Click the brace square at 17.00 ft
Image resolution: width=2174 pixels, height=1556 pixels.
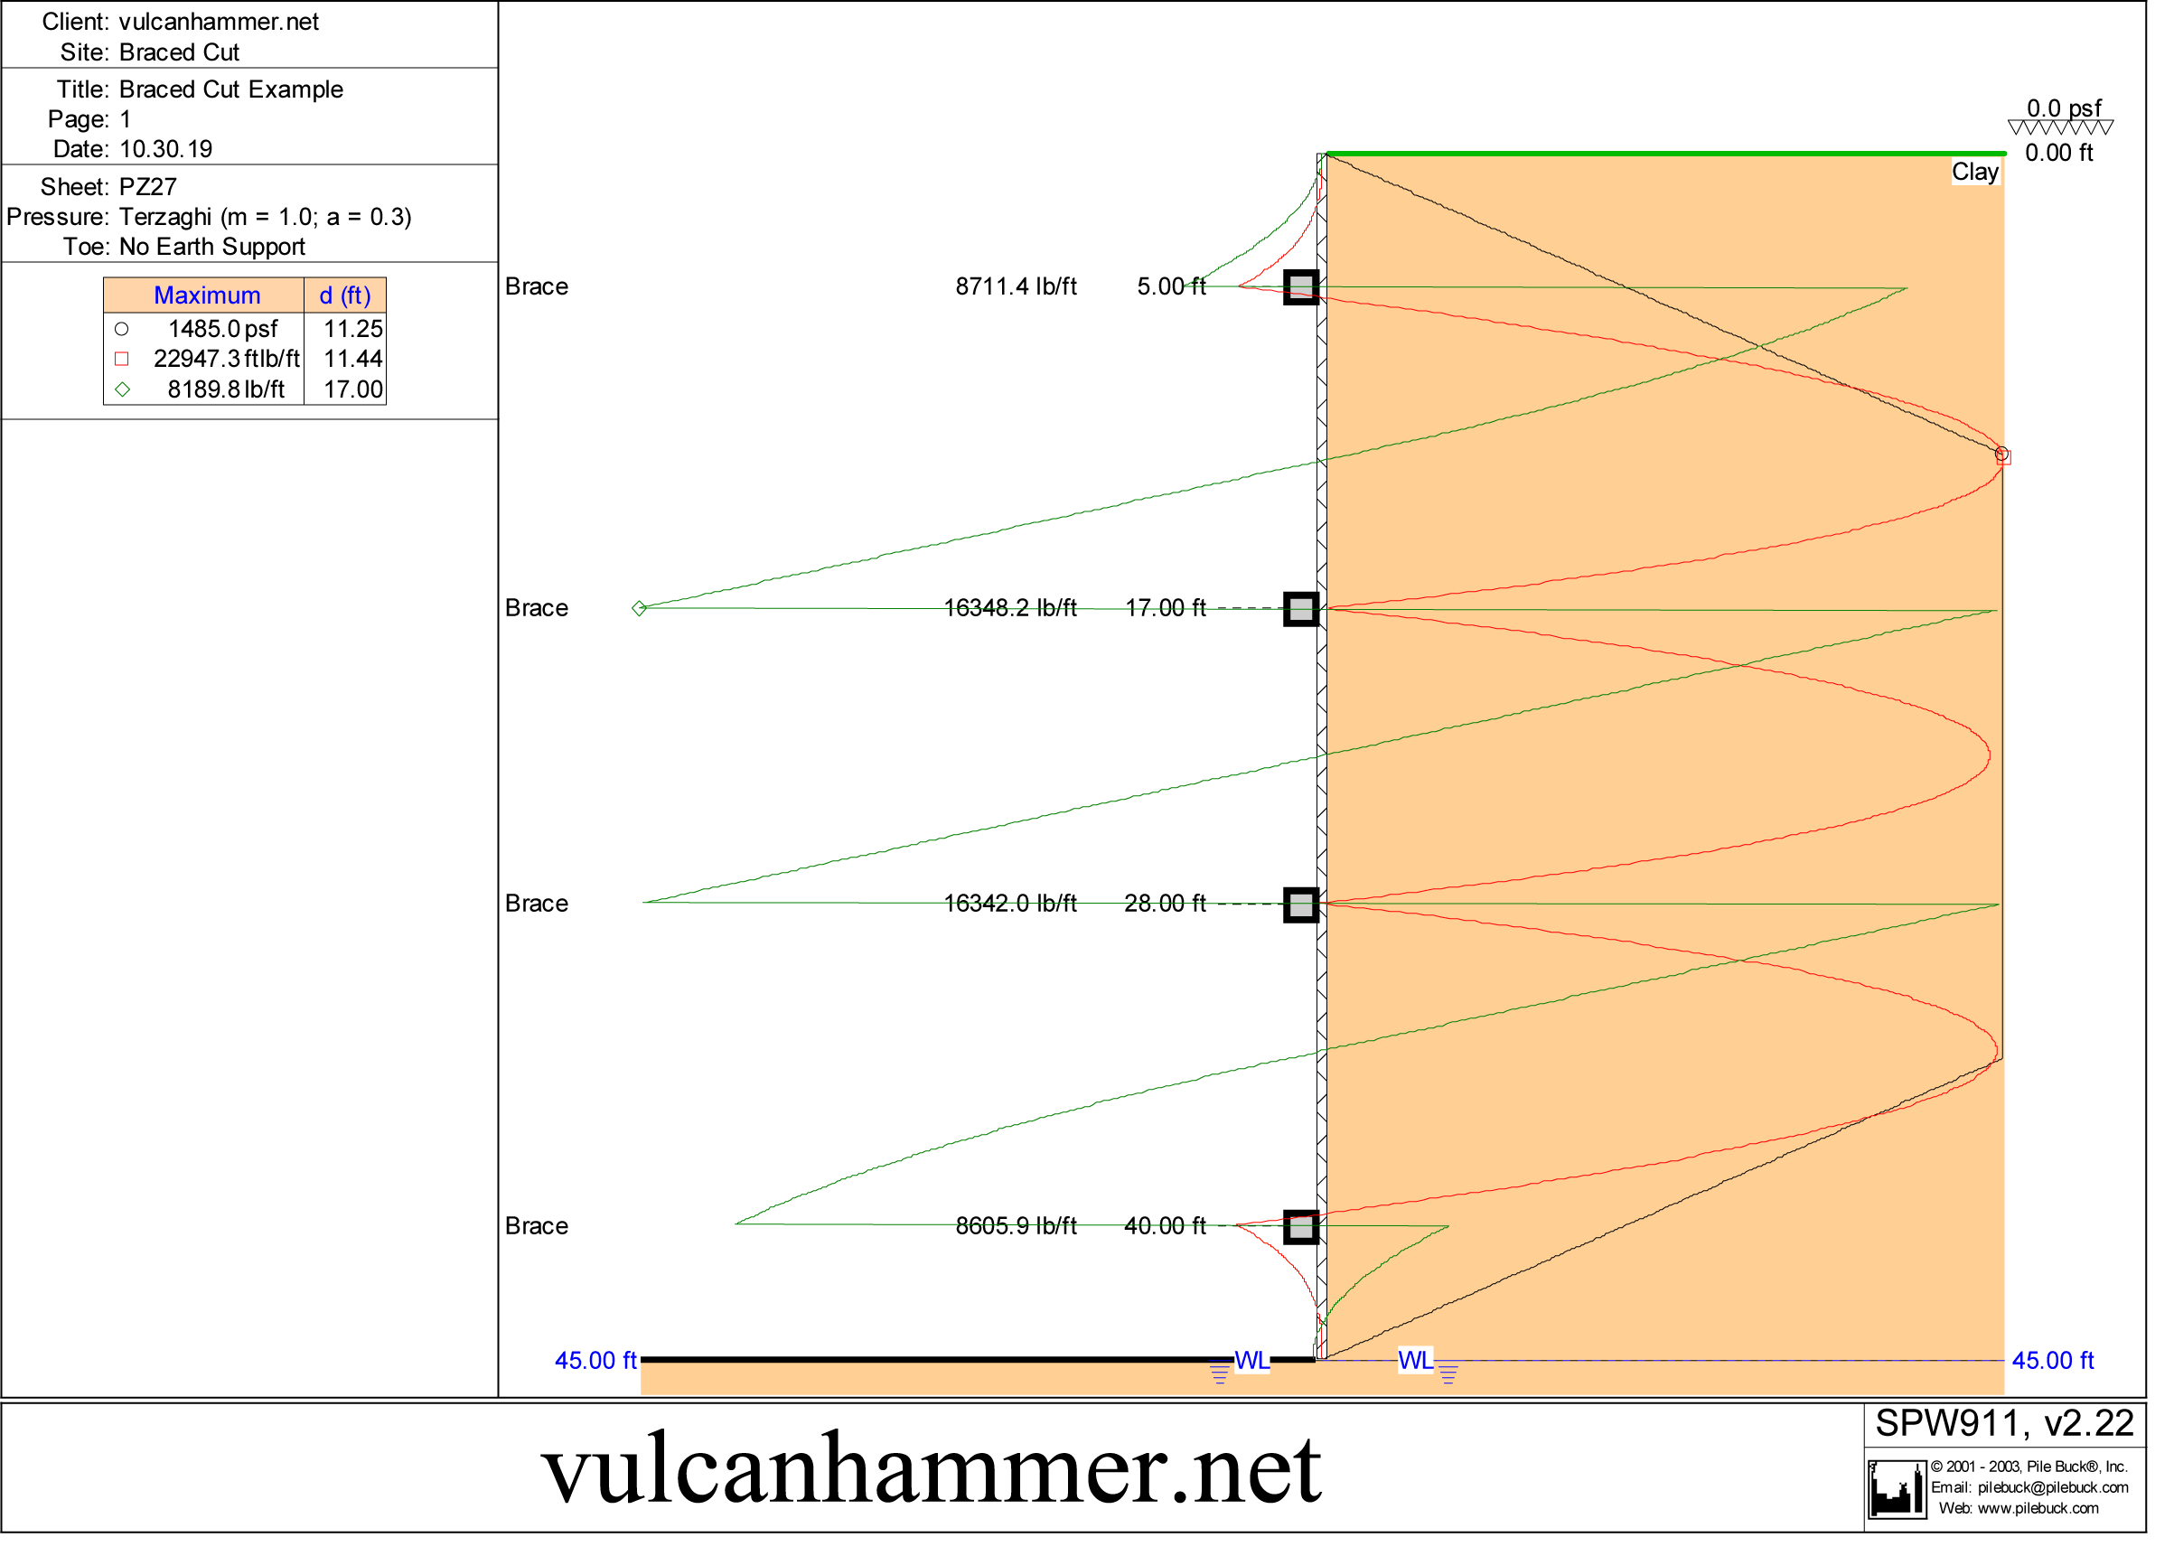click(x=1300, y=609)
